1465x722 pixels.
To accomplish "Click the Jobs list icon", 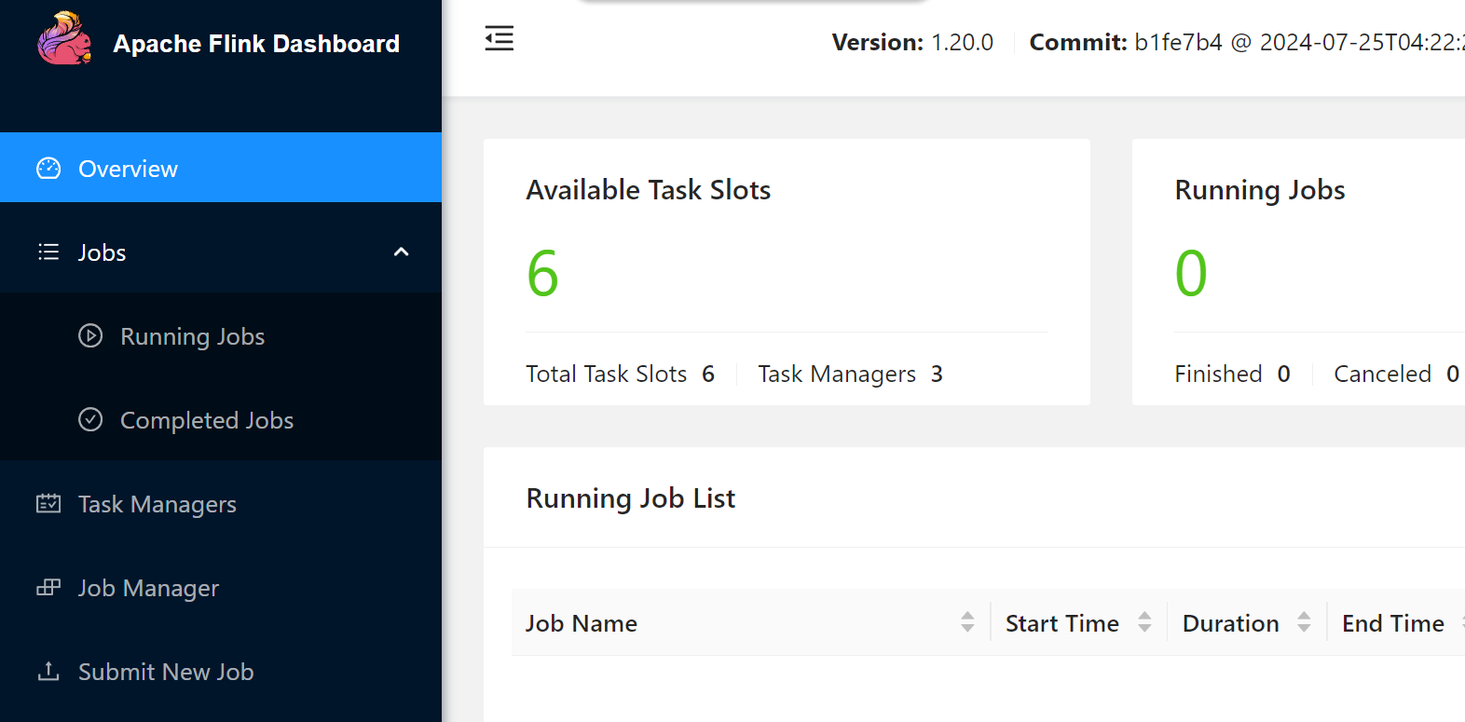I will tap(48, 252).
